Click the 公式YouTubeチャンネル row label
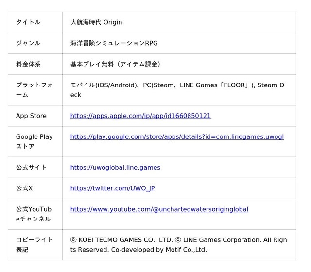 tap(34, 214)
